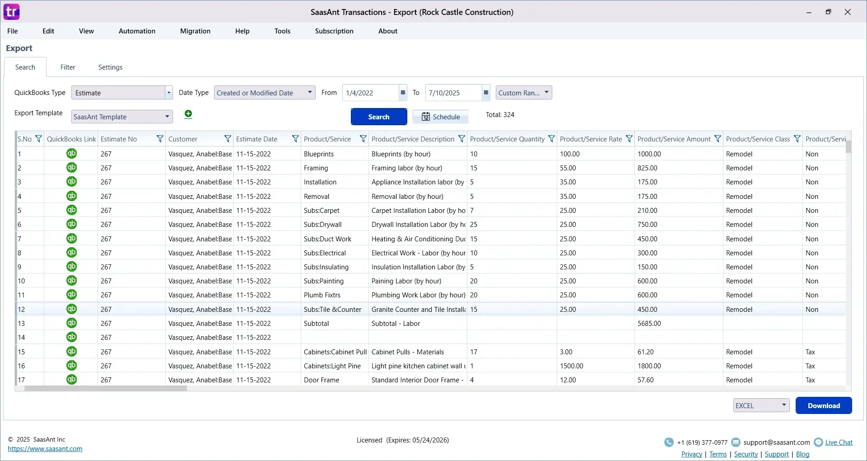Open the Subscription menu
867x461 pixels.
pos(334,31)
